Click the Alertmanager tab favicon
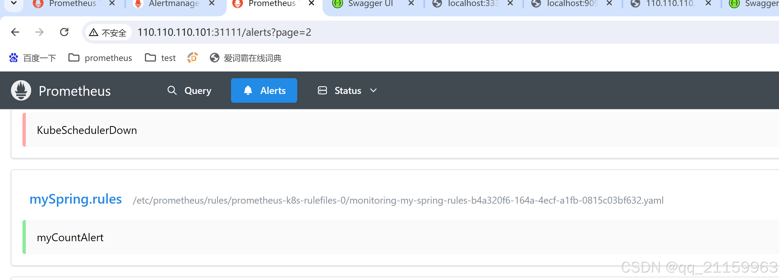779x280 pixels. (x=138, y=4)
